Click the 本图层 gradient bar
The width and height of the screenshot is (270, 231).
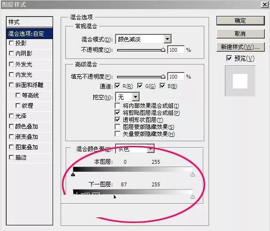pyautogui.click(x=133, y=169)
